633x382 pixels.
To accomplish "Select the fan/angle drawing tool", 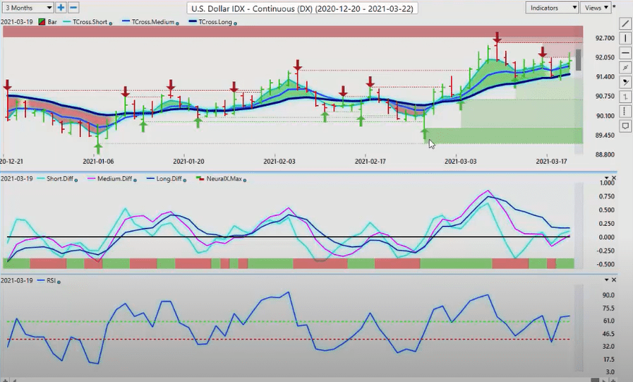I will [x=625, y=82].
